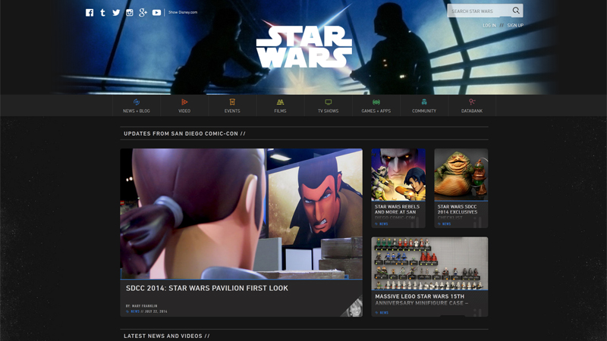This screenshot has height=341, width=607.
Task: Open the VIDEO menu label
Action: (x=184, y=111)
